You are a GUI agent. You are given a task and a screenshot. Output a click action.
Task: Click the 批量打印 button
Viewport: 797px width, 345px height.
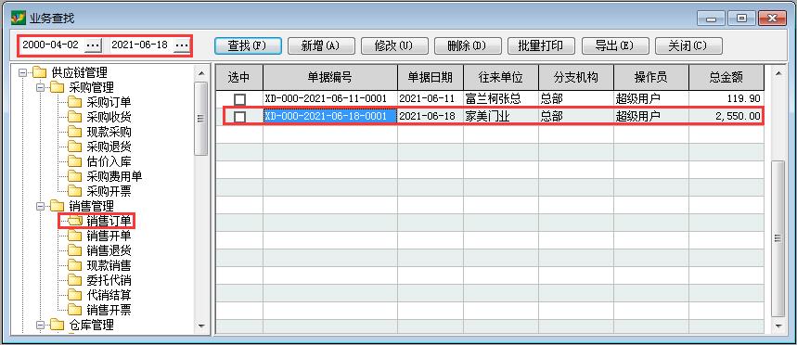541,45
